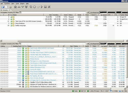Screen dimensions: 128x93
Task: Toggle Uncategorized category in Complete Torrents
Action: 94,44
